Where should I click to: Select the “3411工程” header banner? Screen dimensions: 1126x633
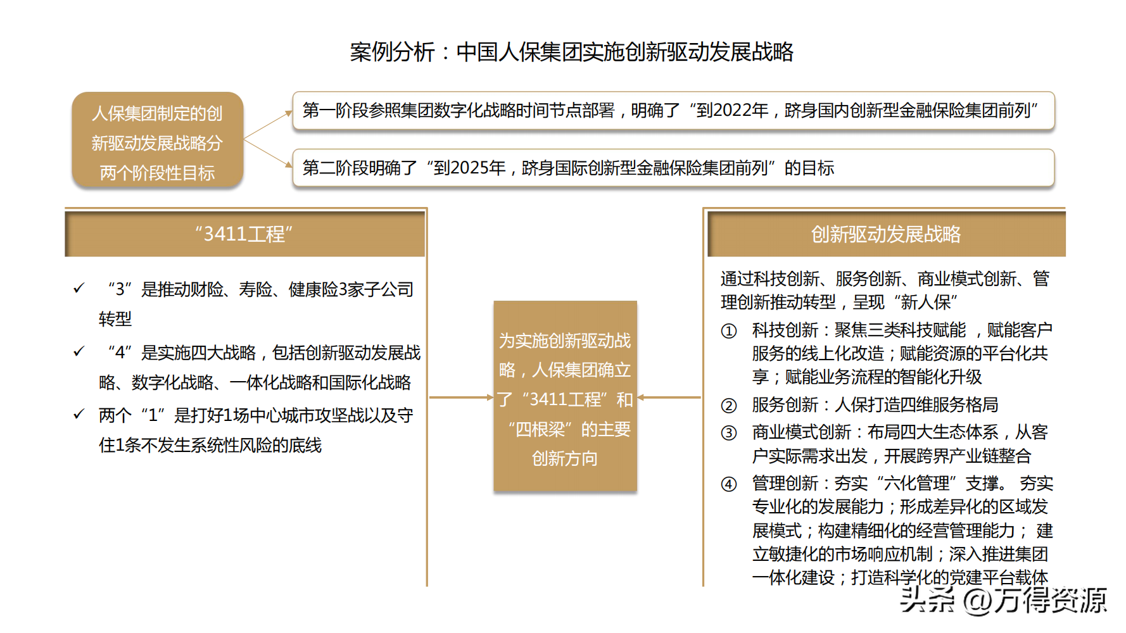tap(244, 234)
